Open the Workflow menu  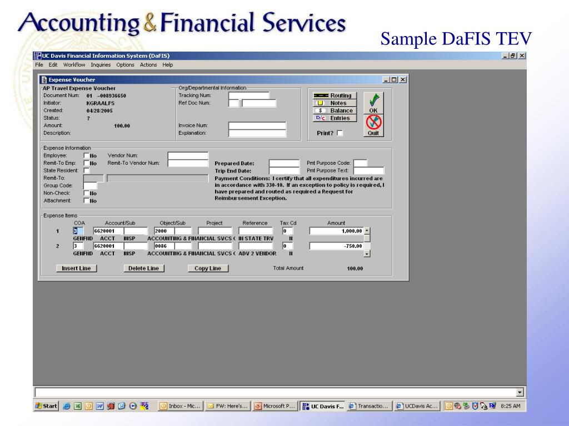coord(74,65)
